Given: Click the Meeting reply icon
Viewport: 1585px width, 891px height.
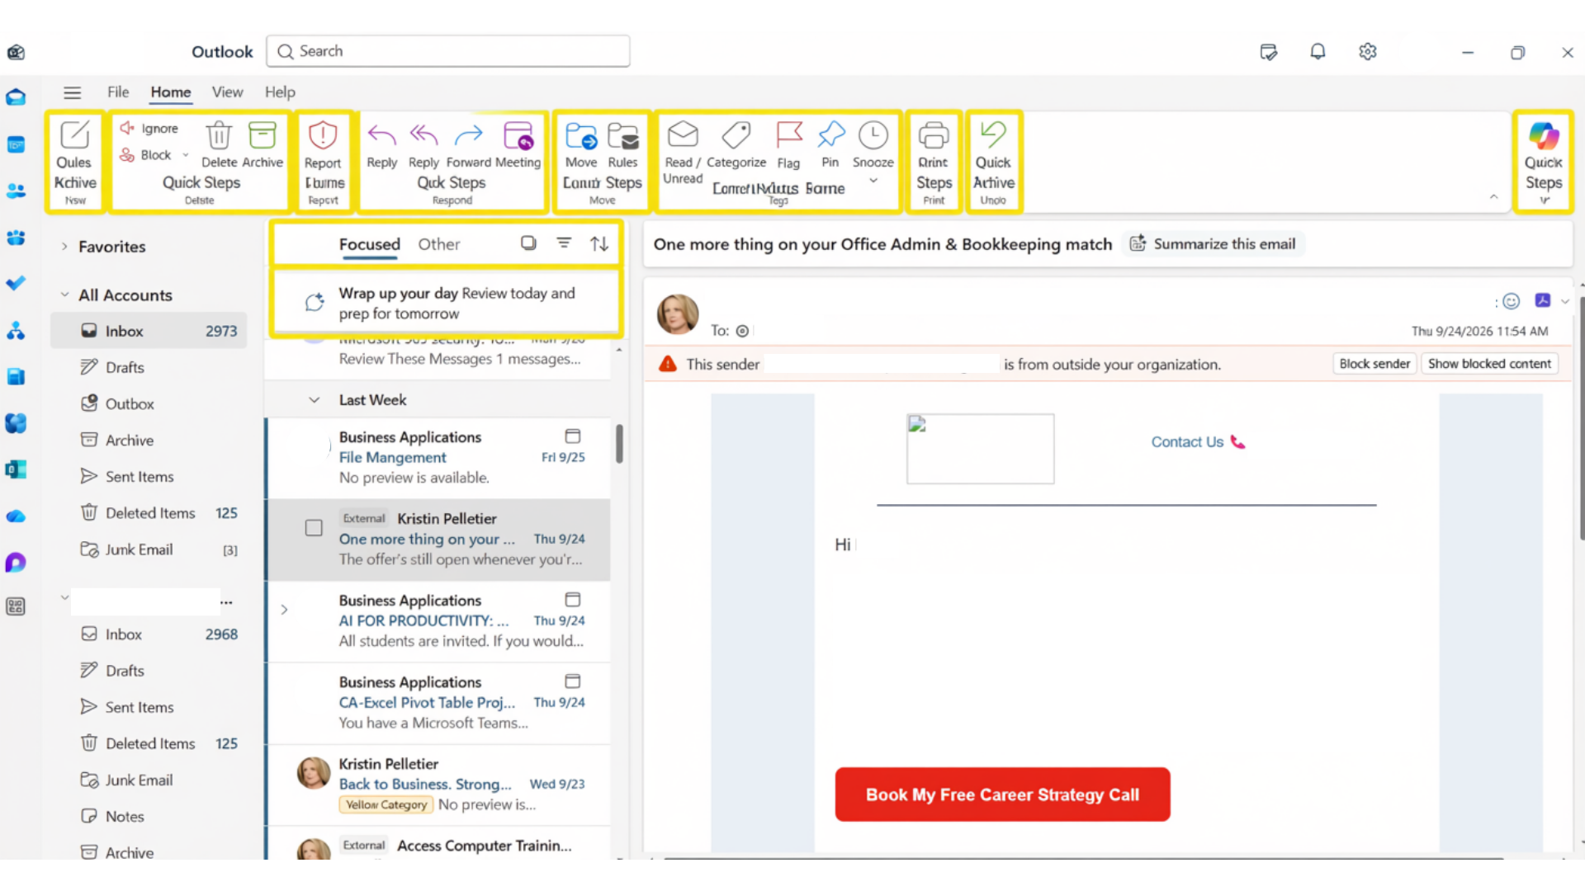Looking at the screenshot, I should point(518,134).
